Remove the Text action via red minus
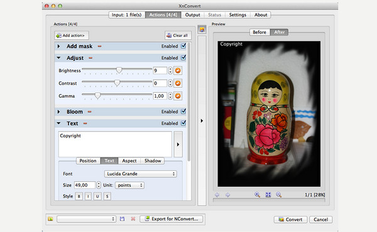The height and width of the screenshot is (232, 377). click(85, 124)
